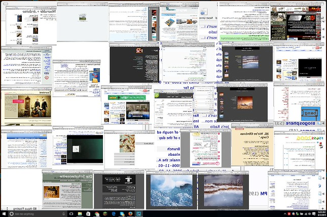Open the dark gallery window showing frozen lake
Image resolution: width=327 pixels, height=217 pixels.
[247, 62]
